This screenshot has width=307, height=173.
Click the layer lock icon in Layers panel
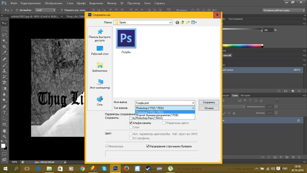click(299, 120)
